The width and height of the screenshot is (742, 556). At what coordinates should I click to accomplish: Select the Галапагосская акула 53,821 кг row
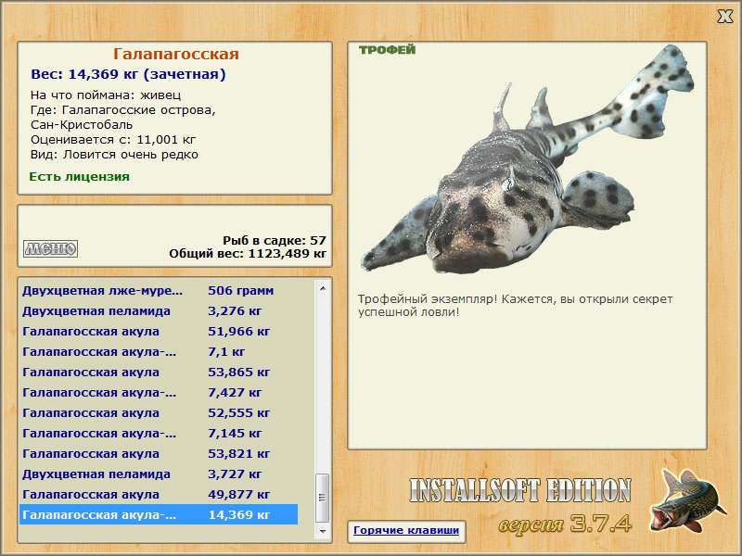159,453
